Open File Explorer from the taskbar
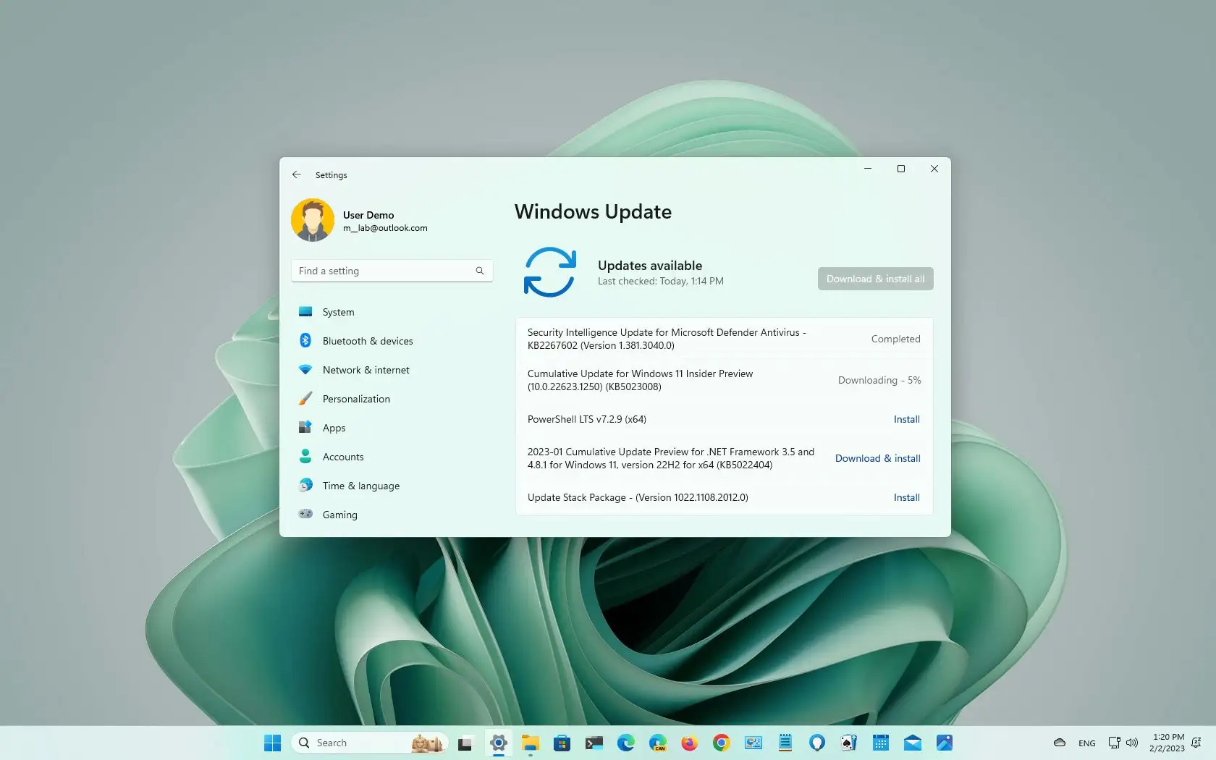1216x760 pixels. pos(531,743)
